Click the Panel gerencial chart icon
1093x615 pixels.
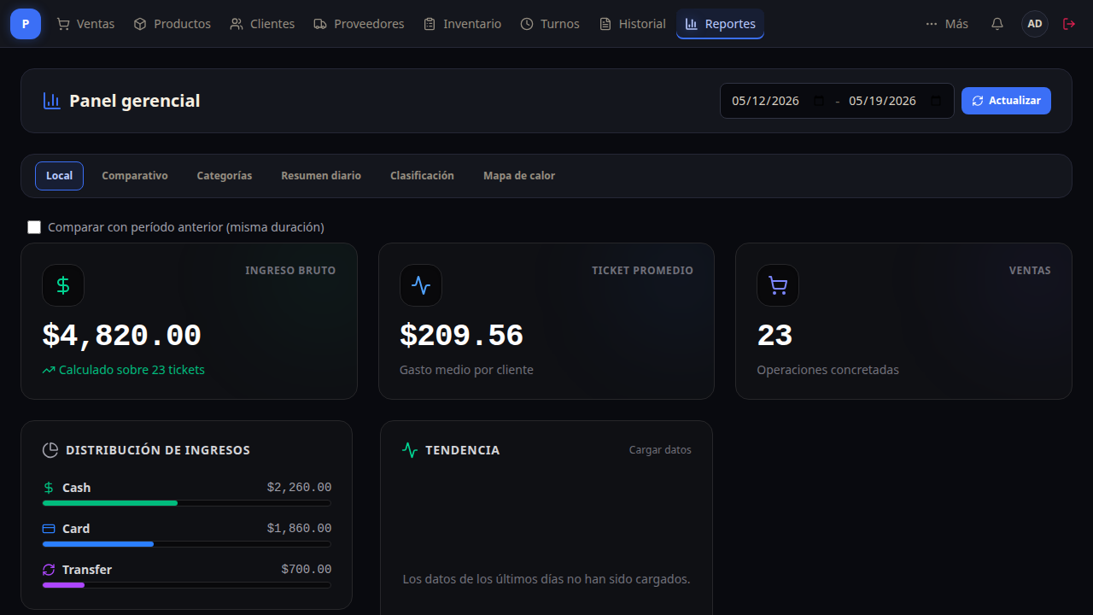52,101
